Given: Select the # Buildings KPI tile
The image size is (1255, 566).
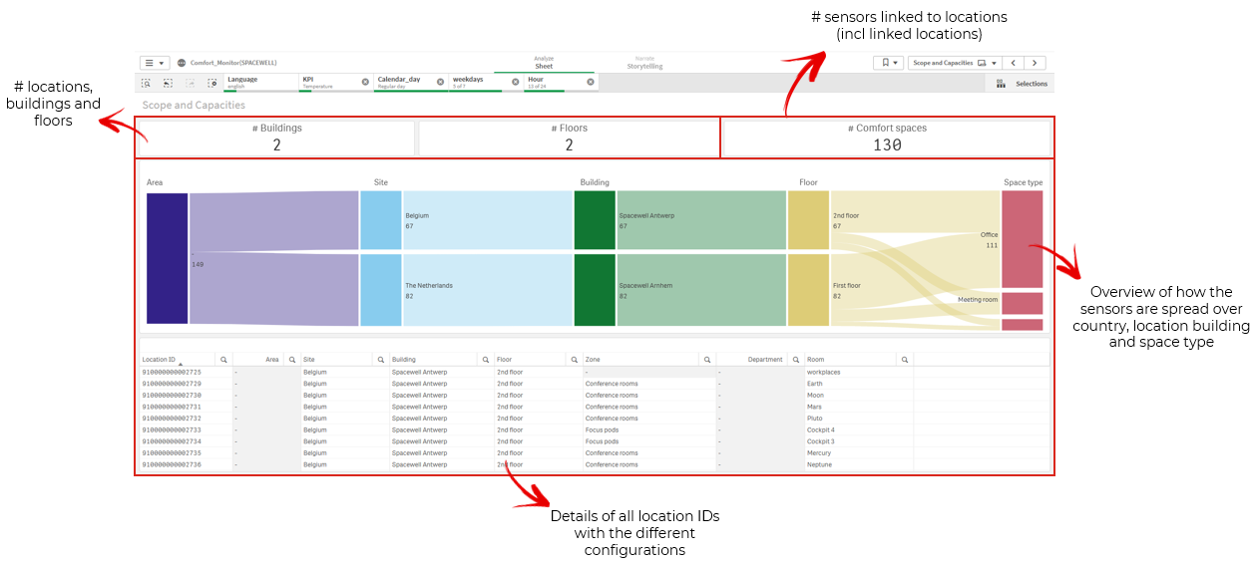Looking at the screenshot, I should pyautogui.click(x=276, y=138).
